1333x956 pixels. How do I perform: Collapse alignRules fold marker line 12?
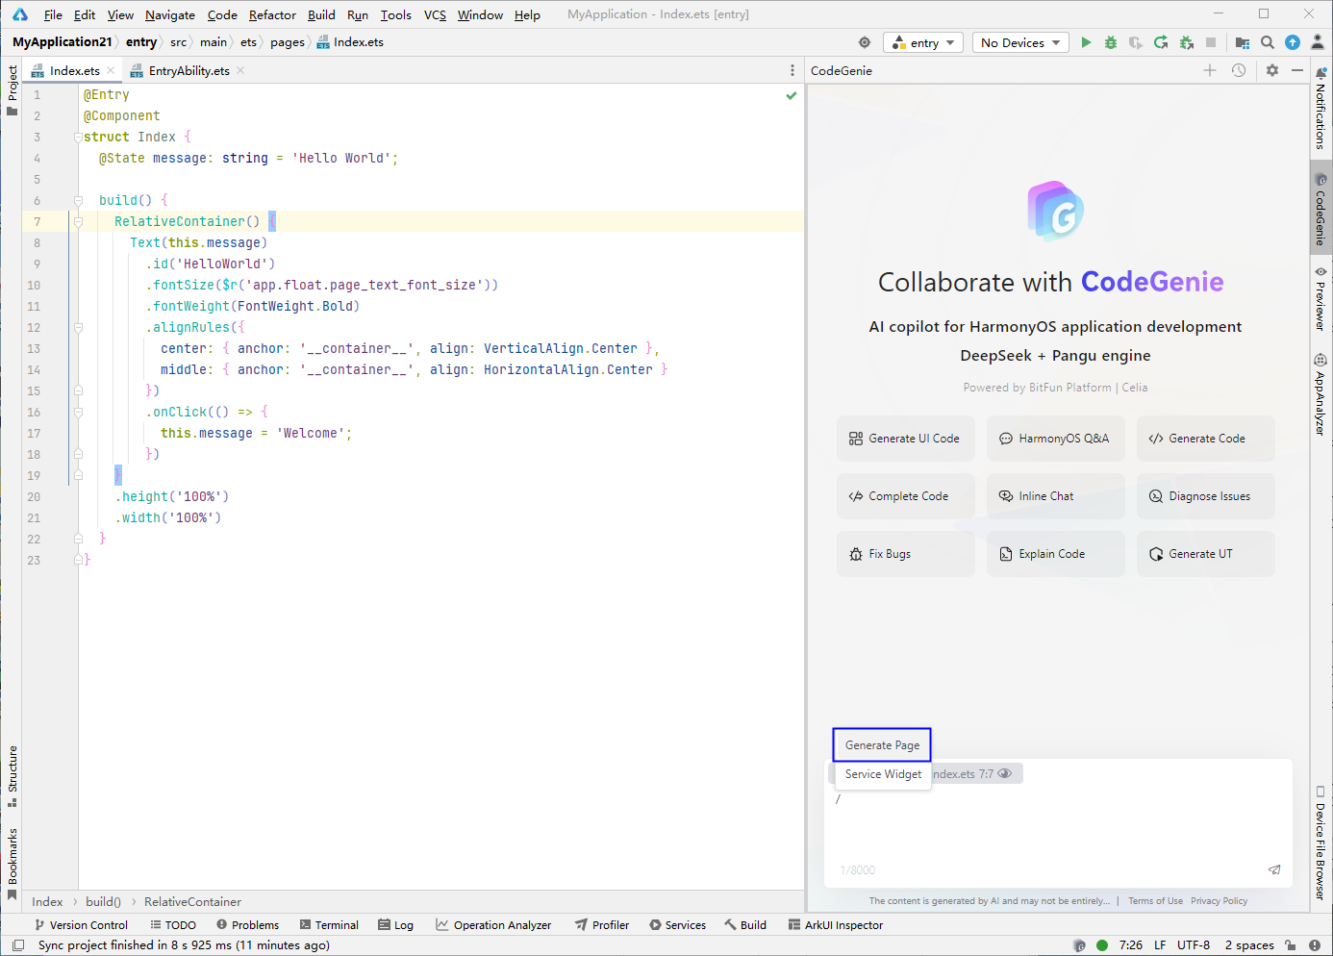(78, 328)
